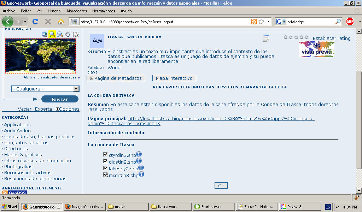Reload the page with the refresh button
This screenshot has height=212, width=362.
pyautogui.click(x=35, y=22)
